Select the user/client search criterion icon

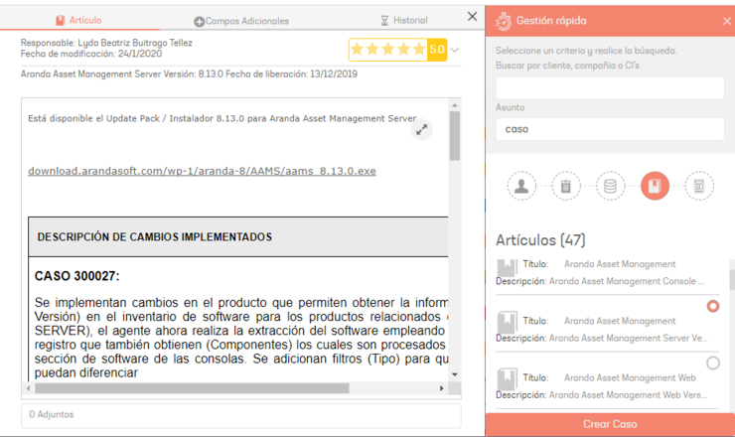(x=521, y=186)
